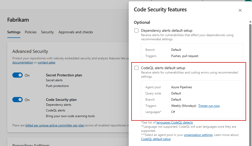The image size is (252, 146).
Task: Click the panel scrollbar up arrow
Action: [250, 22]
